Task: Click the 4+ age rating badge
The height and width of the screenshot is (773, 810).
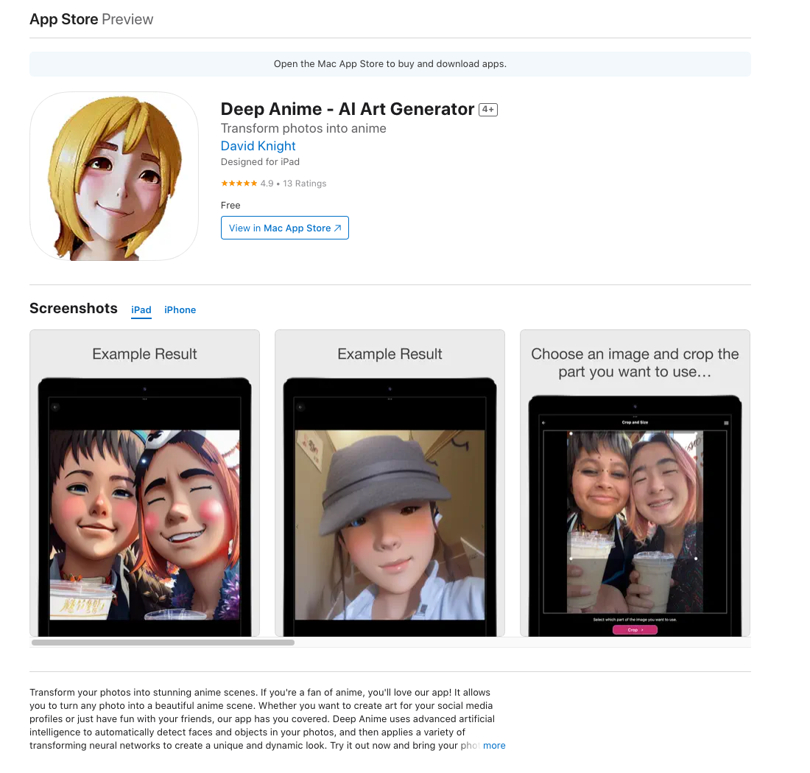Action: click(x=487, y=110)
